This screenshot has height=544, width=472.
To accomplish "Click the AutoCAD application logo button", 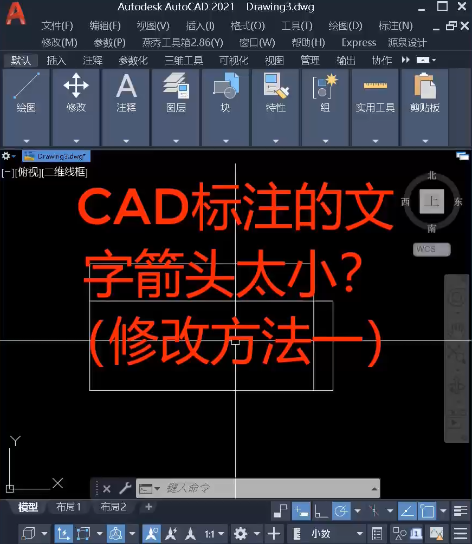I will pos(16,14).
